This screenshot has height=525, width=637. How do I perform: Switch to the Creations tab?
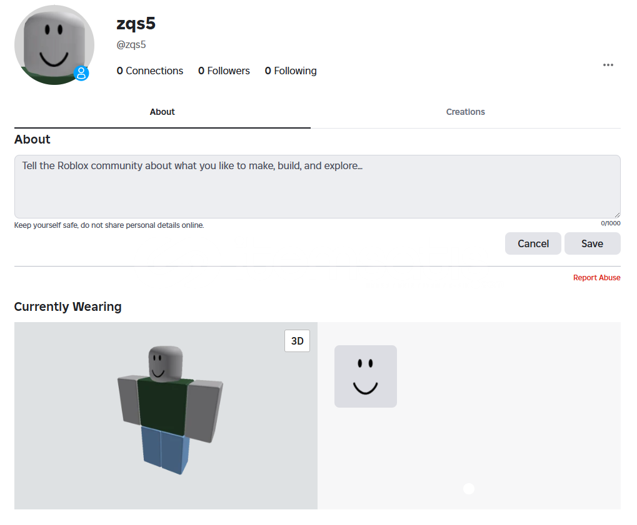(x=465, y=112)
